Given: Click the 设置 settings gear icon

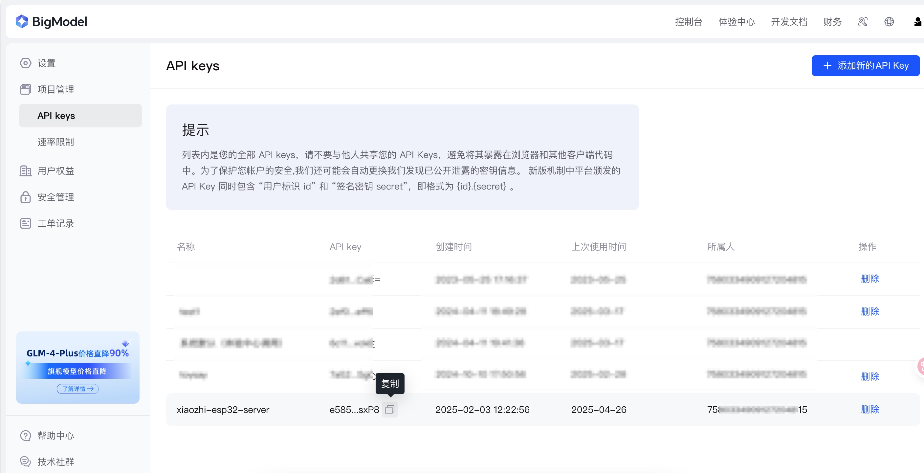Looking at the screenshot, I should pyautogui.click(x=26, y=63).
